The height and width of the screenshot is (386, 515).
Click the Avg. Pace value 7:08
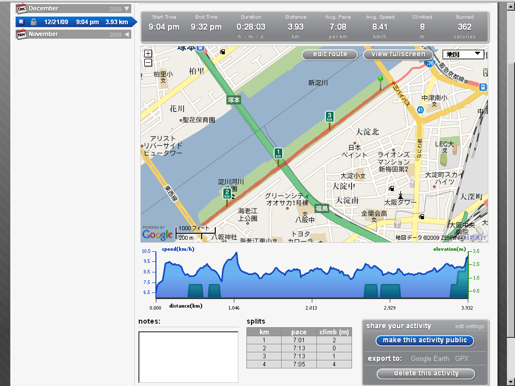tap(337, 27)
